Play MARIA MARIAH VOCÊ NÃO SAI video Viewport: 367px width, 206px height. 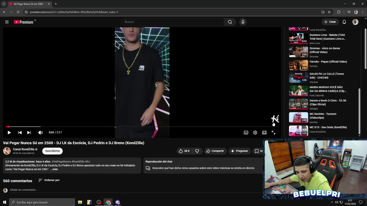click(x=318, y=91)
